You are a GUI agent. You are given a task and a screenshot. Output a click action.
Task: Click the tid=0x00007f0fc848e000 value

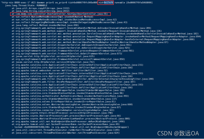pyautogui.click(x=83, y=3)
